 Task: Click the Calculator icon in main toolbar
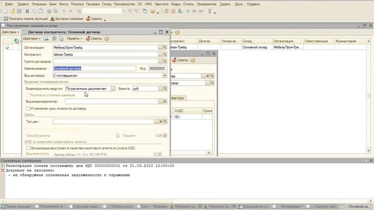click(167, 11)
